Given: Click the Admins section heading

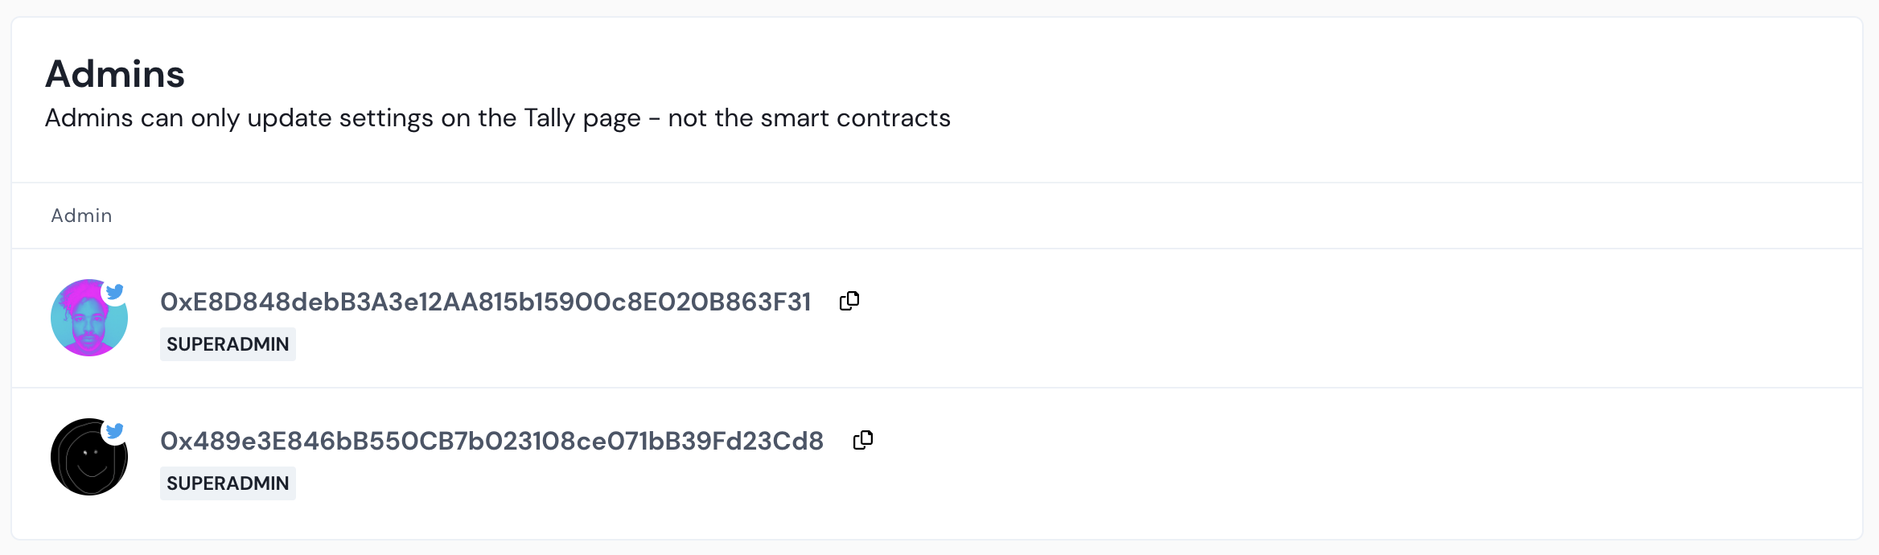Looking at the screenshot, I should tap(115, 74).
